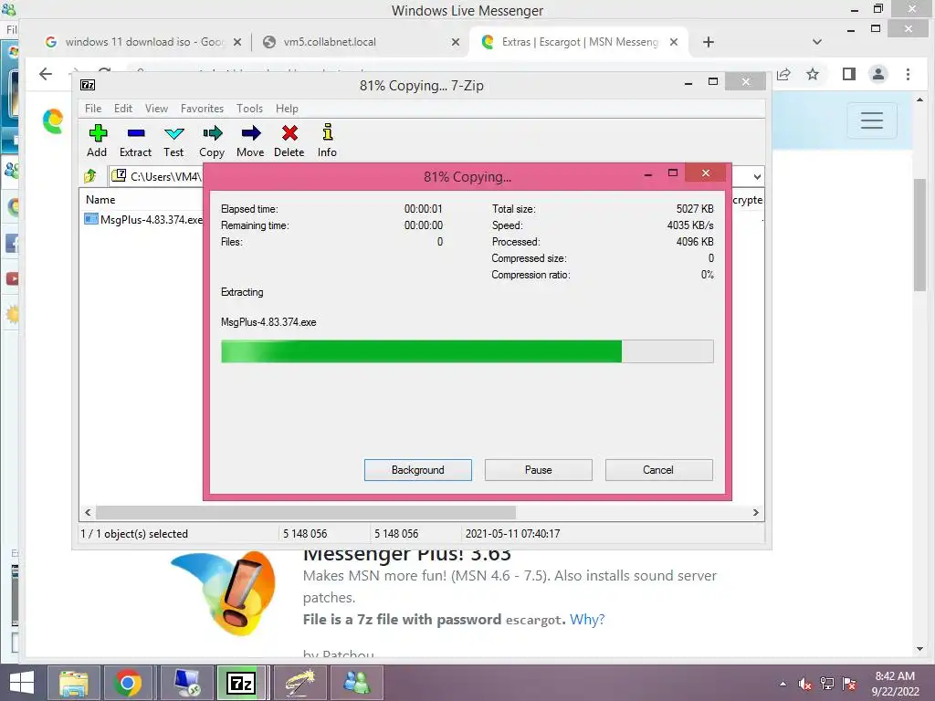Close the Extras Escargot tab
Screen dimensions: 935x701
pos(673,42)
